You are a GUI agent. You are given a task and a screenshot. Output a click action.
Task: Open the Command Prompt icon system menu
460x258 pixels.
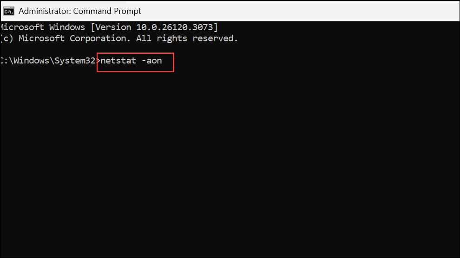pos(9,11)
